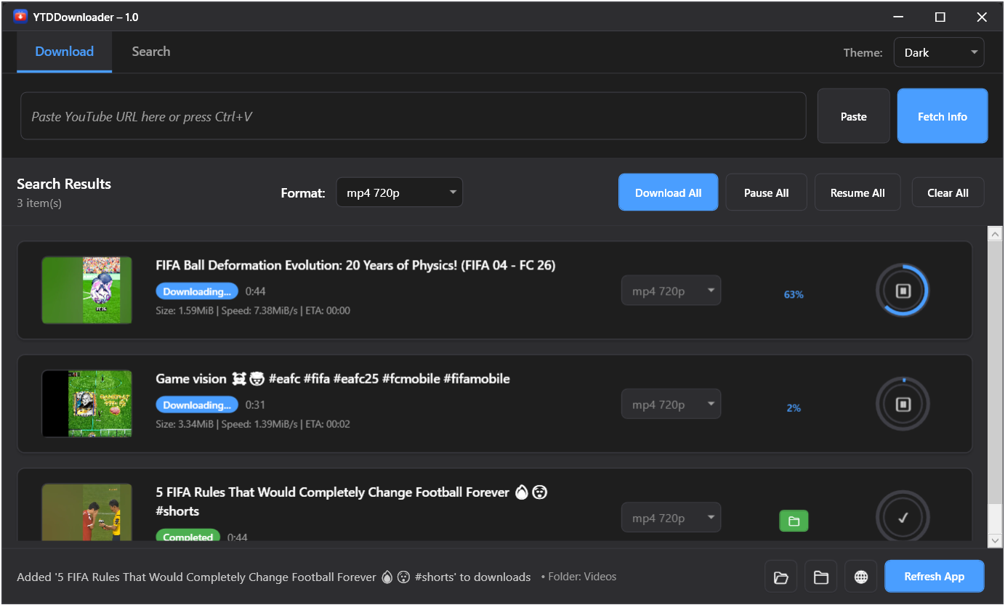Screen dimensions: 1005x605
Task: Click the 'Added 5 FIFA Rules' status message
Action: [x=274, y=577]
